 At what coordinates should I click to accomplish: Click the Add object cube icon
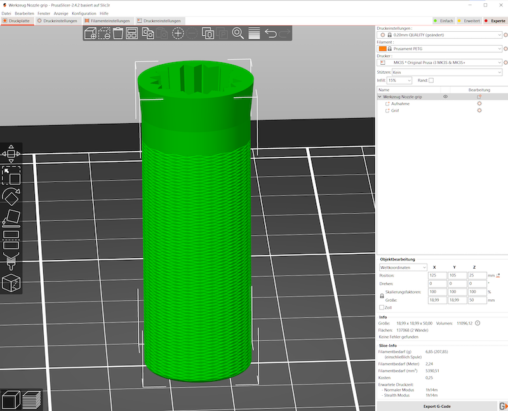coord(90,34)
